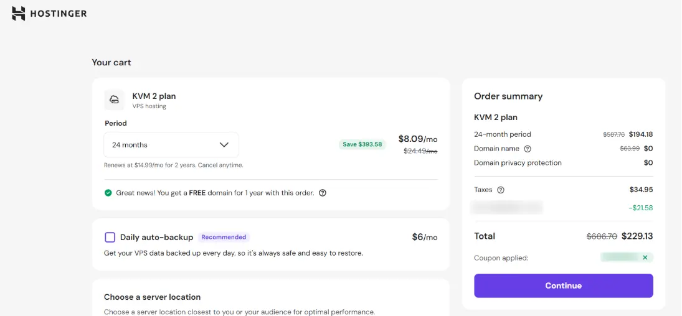Click the $6/mo backup price
Image resolution: width=682 pixels, height=316 pixels.
pyautogui.click(x=425, y=238)
